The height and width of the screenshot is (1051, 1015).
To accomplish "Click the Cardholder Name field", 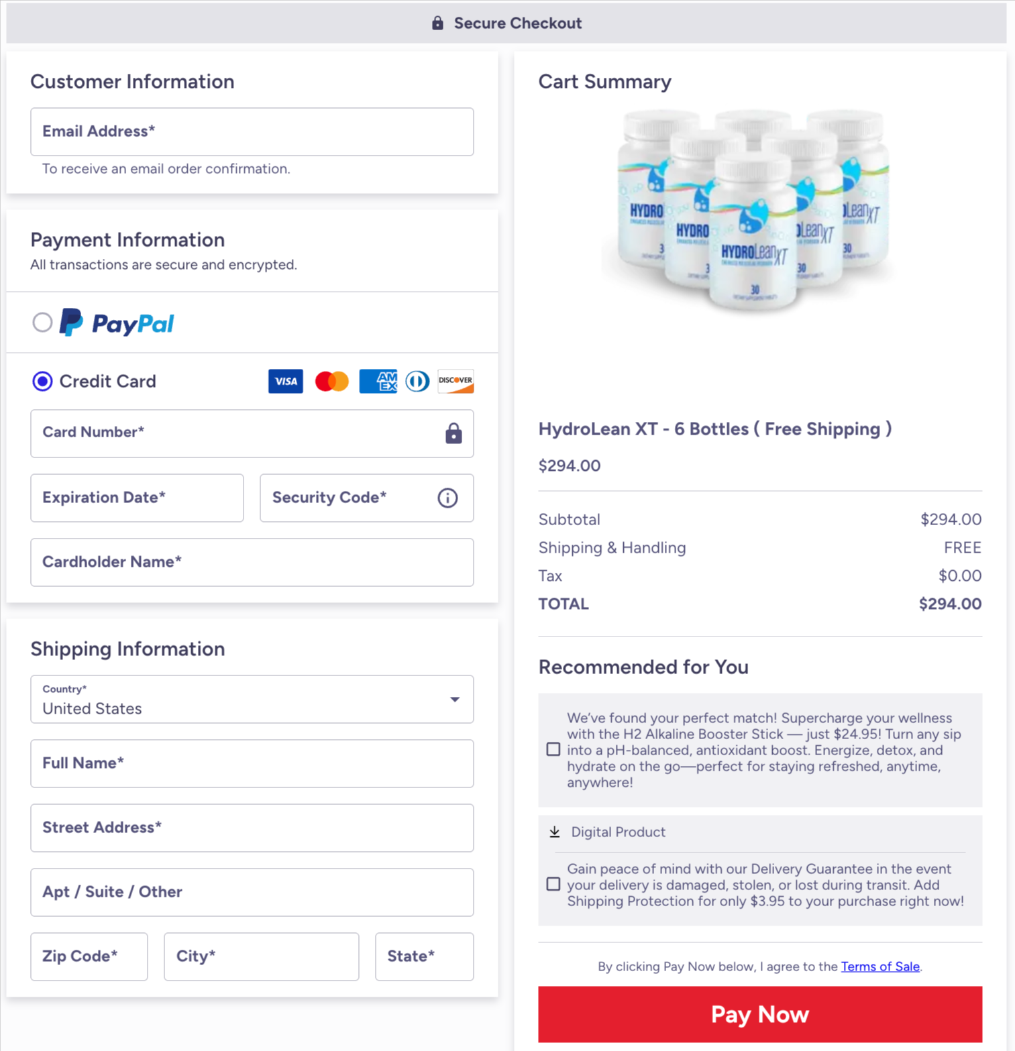I will point(252,562).
